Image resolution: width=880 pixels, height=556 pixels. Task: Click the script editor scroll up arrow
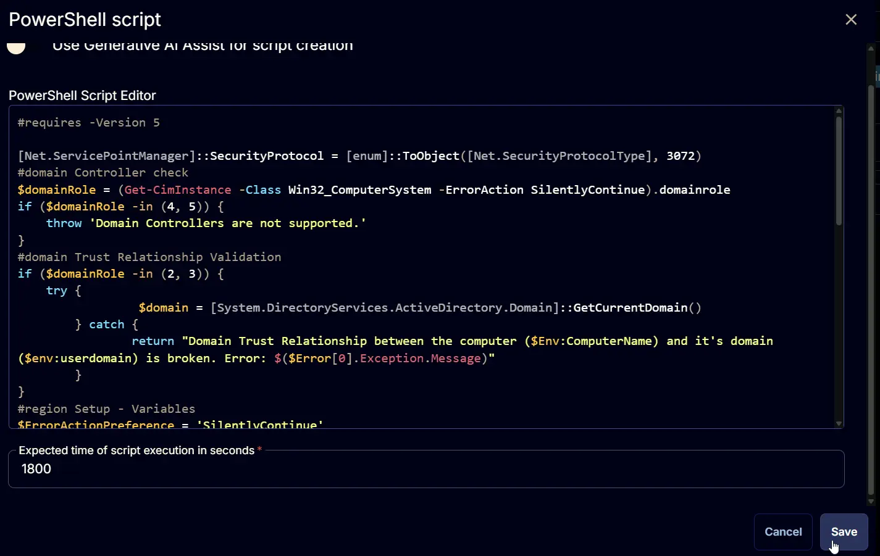click(839, 111)
